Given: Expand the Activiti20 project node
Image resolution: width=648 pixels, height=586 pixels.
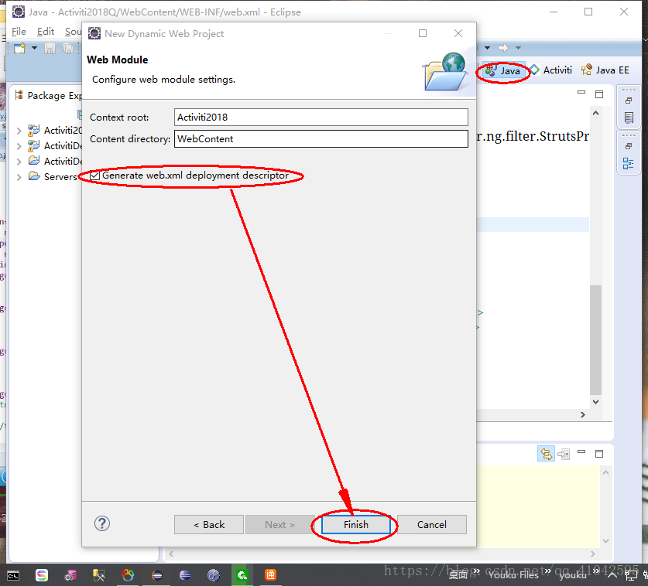Looking at the screenshot, I should [x=19, y=131].
